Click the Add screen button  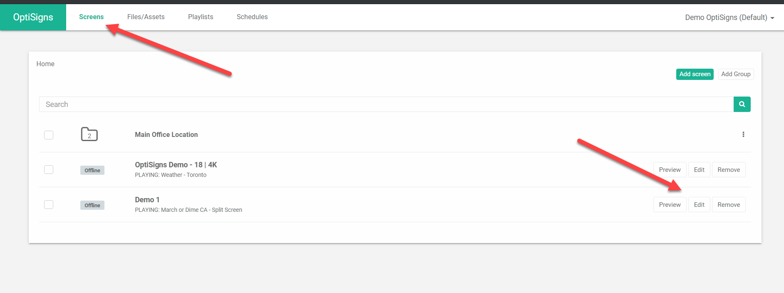695,74
